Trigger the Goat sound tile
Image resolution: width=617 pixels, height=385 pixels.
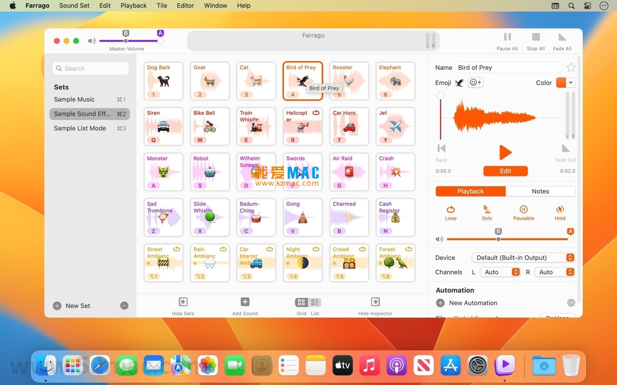click(210, 81)
